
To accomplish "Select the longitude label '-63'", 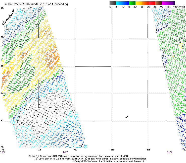I will 148,150.
